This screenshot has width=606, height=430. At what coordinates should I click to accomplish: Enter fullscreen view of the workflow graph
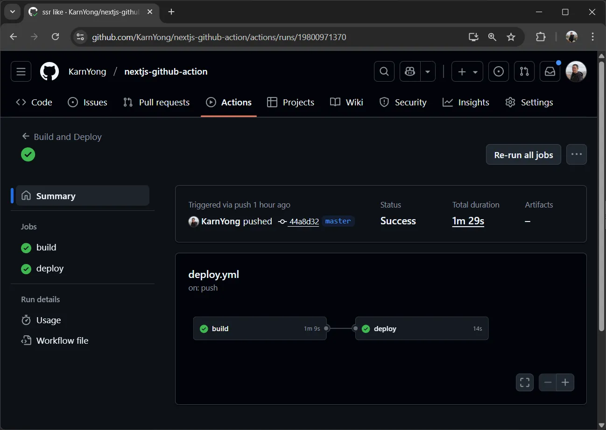click(x=524, y=382)
